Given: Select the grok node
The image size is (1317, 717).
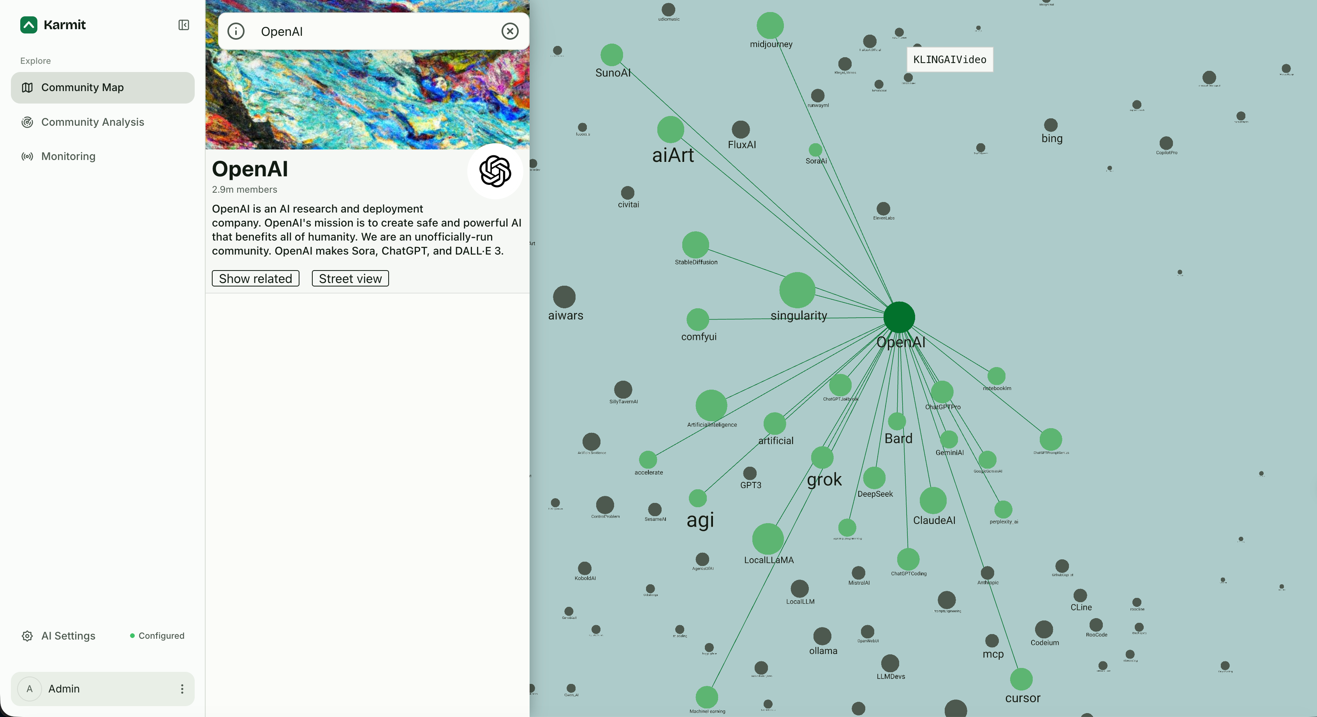Looking at the screenshot, I should pos(822,457).
